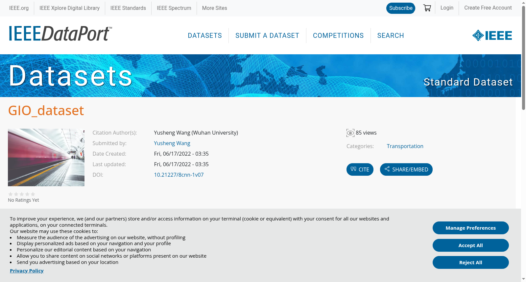
Task: Open the shopping cart icon
Action: click(x=427, y=8)
